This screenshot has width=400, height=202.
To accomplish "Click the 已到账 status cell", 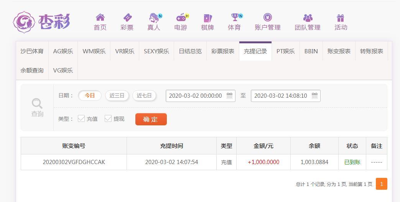I will (352, 162).
